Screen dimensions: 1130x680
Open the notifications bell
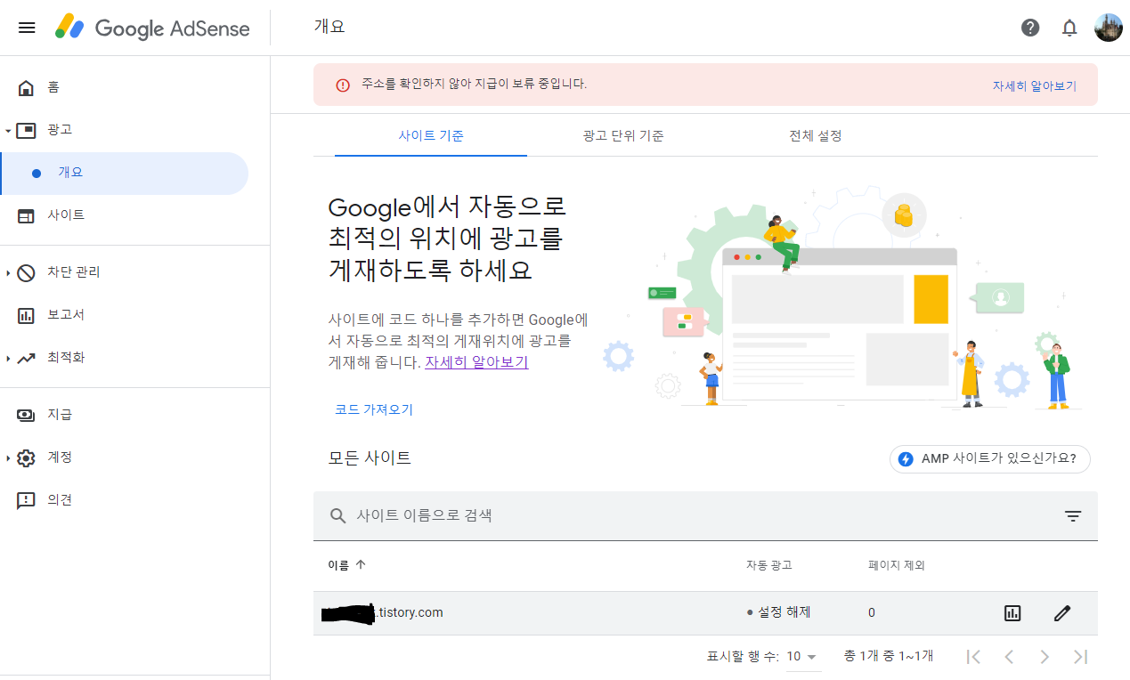tap(1069, 28)
